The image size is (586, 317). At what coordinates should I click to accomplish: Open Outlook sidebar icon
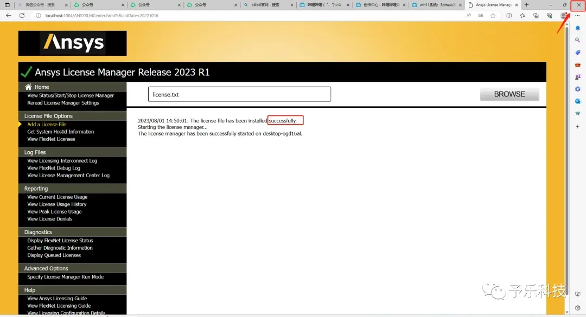[x=577, y=101]
